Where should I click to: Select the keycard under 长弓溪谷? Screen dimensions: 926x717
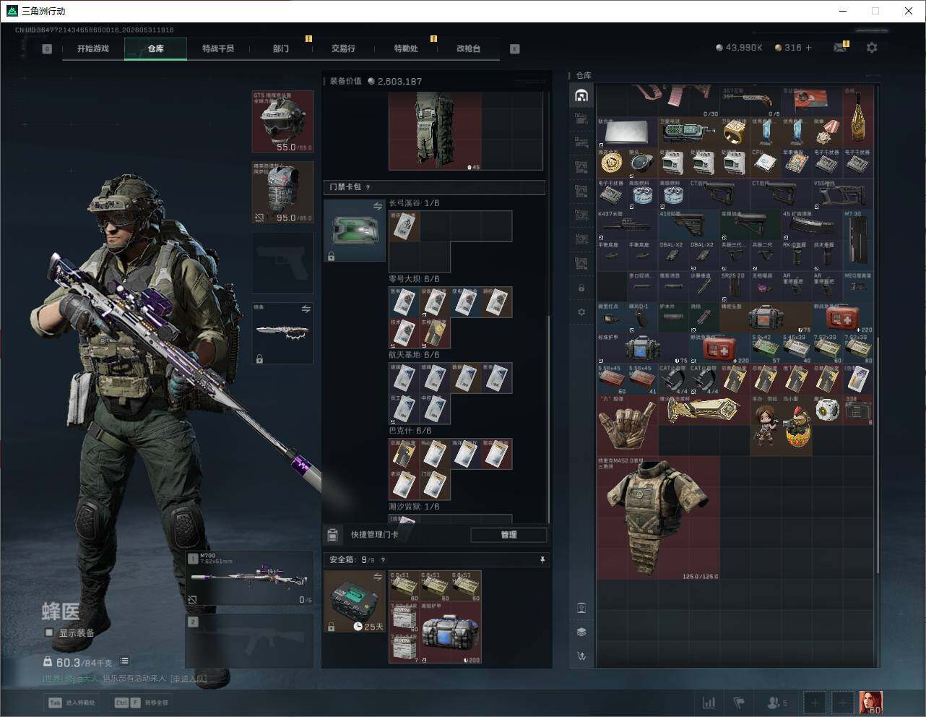tap(404, 226)
